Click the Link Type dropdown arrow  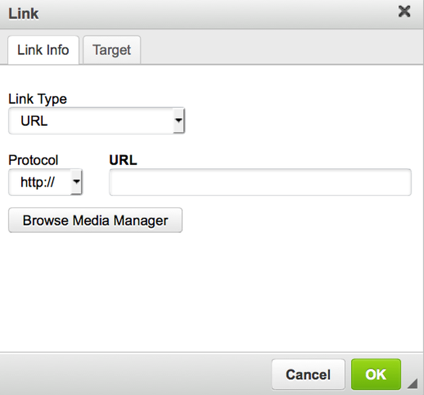coord(178,122)
